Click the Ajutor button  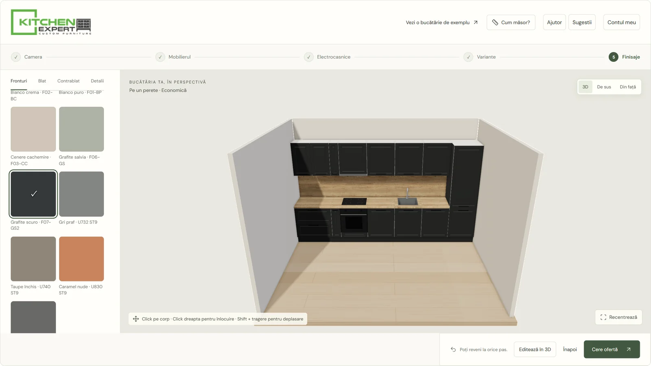pyautogui.click(x=554, y=22)
